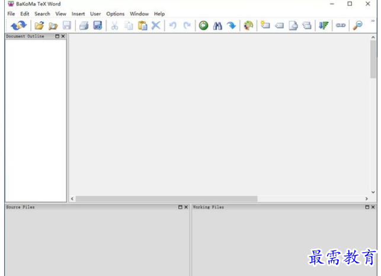Minimize the BaKoMa TeX Word window
381x276 pixels.
(x=332, y=4)
